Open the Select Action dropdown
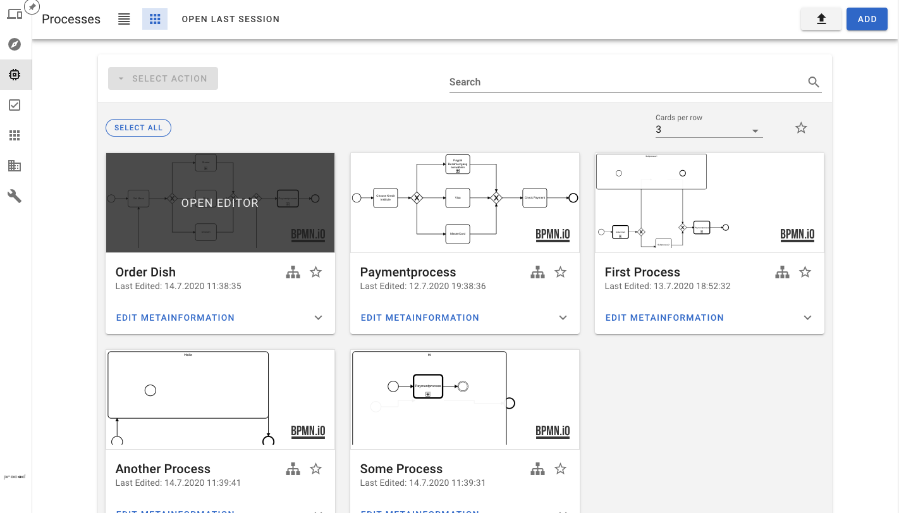The width and height of the screenshot is (899, 513). point(163,78)
